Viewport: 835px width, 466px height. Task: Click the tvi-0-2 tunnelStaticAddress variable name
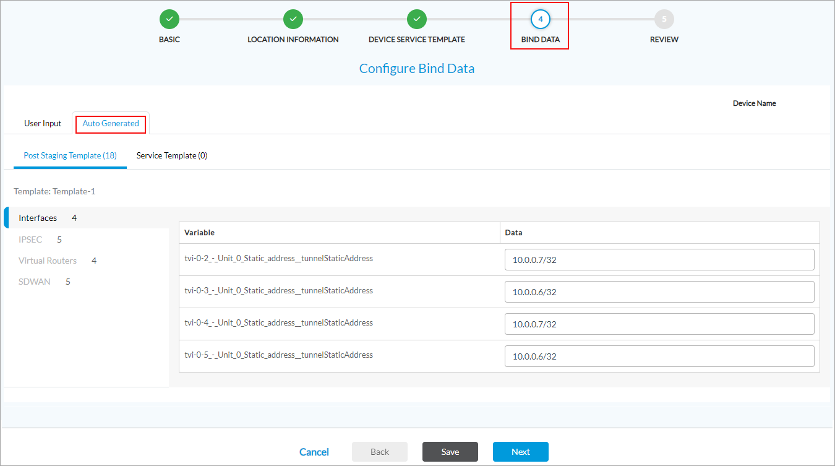(279, 258)
